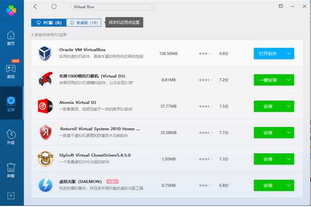Click the 0.75MB size text

coord(168,186)
